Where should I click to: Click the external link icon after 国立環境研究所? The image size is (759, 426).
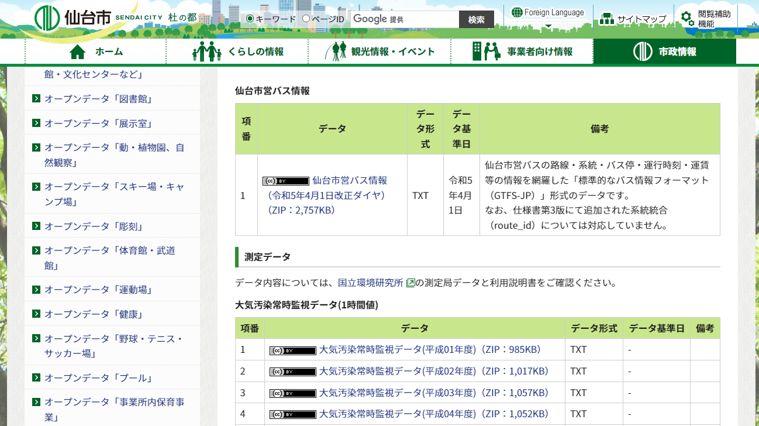pyautogui.click(x=410, y=283)
